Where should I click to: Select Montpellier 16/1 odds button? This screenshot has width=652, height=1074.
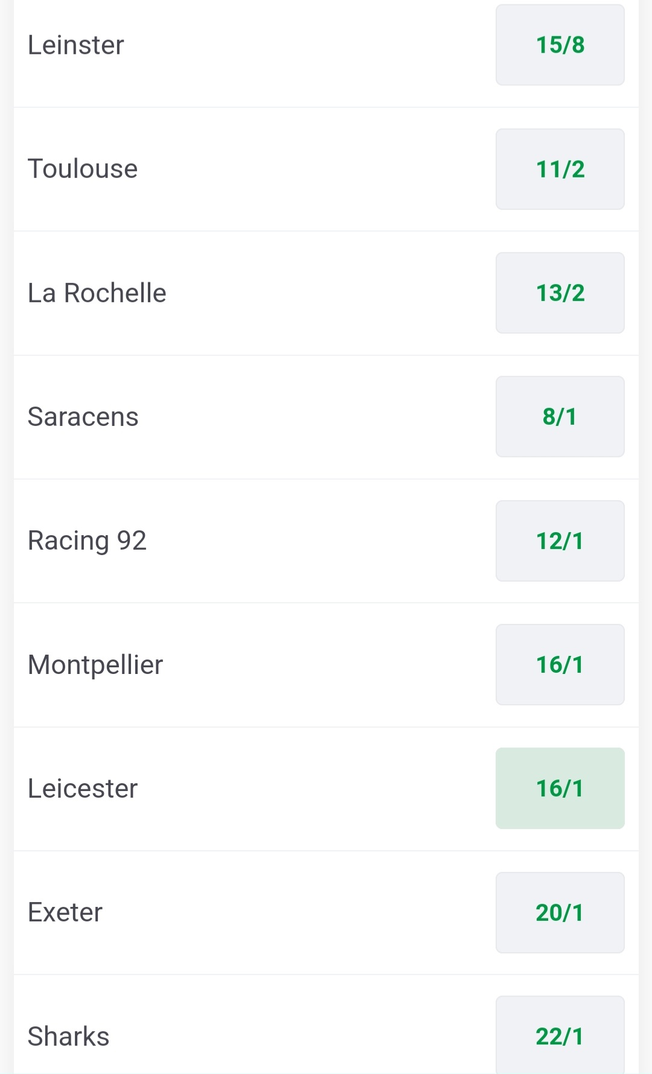(x=560, y=665)
